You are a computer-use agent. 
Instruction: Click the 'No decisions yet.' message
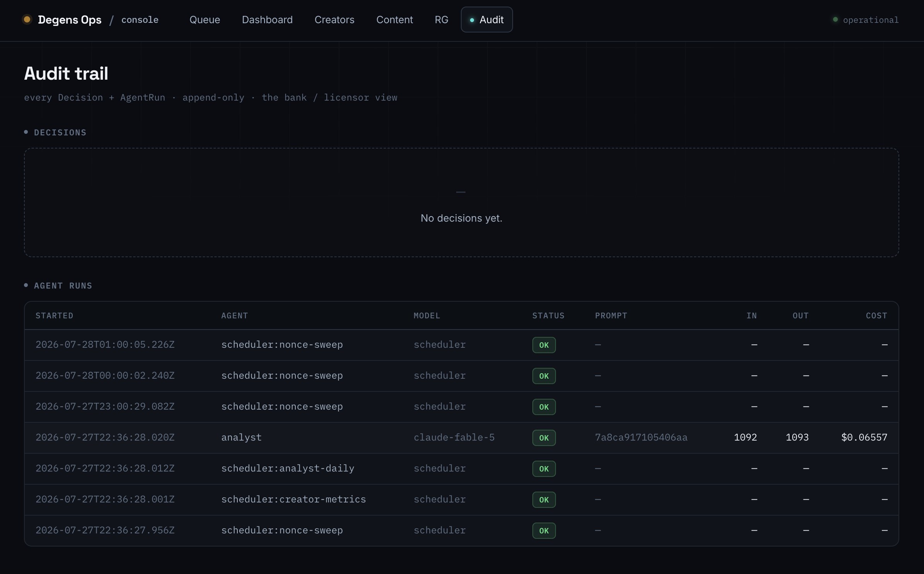(x=462, y=218)
